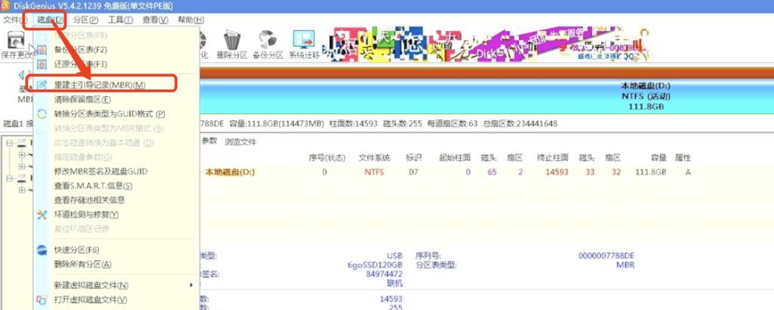Click the 84974472 signature value

(x=384, y=274)
